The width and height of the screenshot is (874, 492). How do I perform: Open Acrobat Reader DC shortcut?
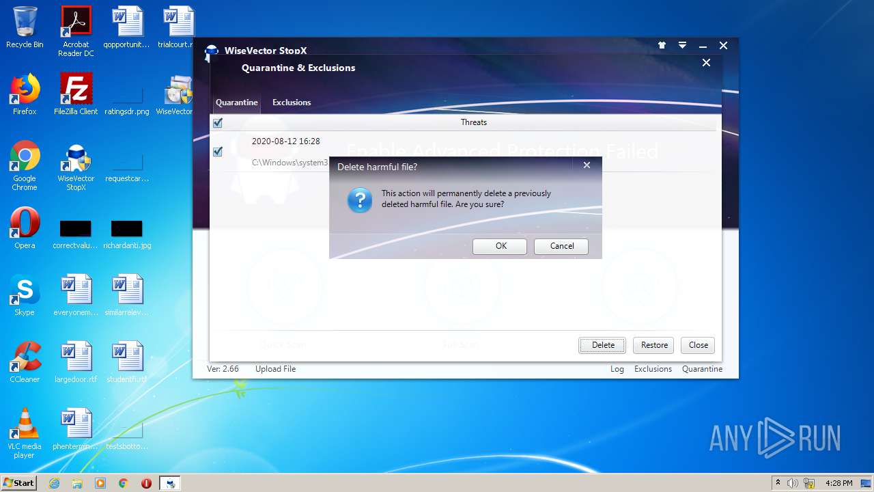tap(76, 31)
